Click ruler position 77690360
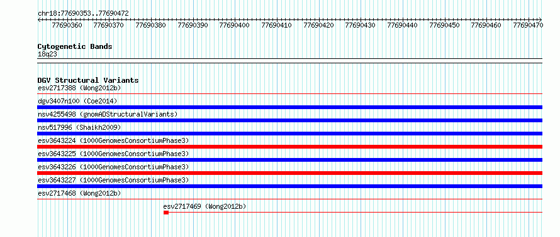 pyautogui.click(x=67, y=25)
